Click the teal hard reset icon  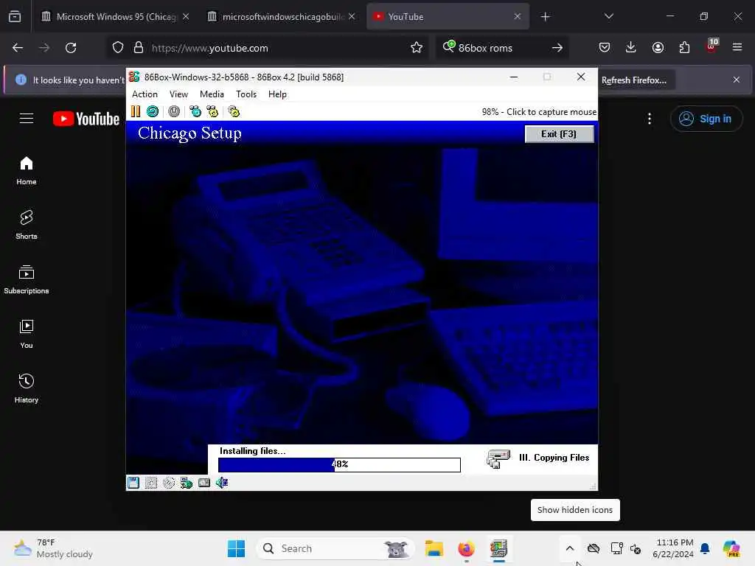click(153, 112)
